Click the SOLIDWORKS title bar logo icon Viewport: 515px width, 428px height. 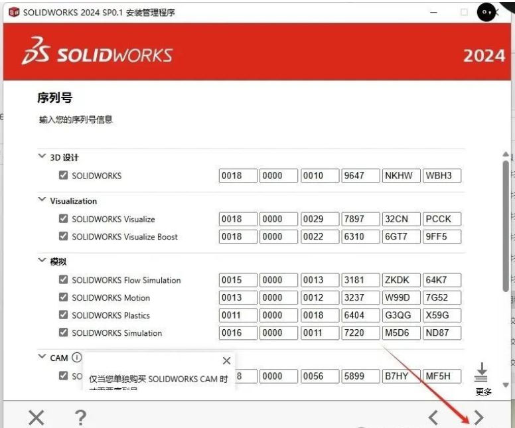click(x=14, y=13)
